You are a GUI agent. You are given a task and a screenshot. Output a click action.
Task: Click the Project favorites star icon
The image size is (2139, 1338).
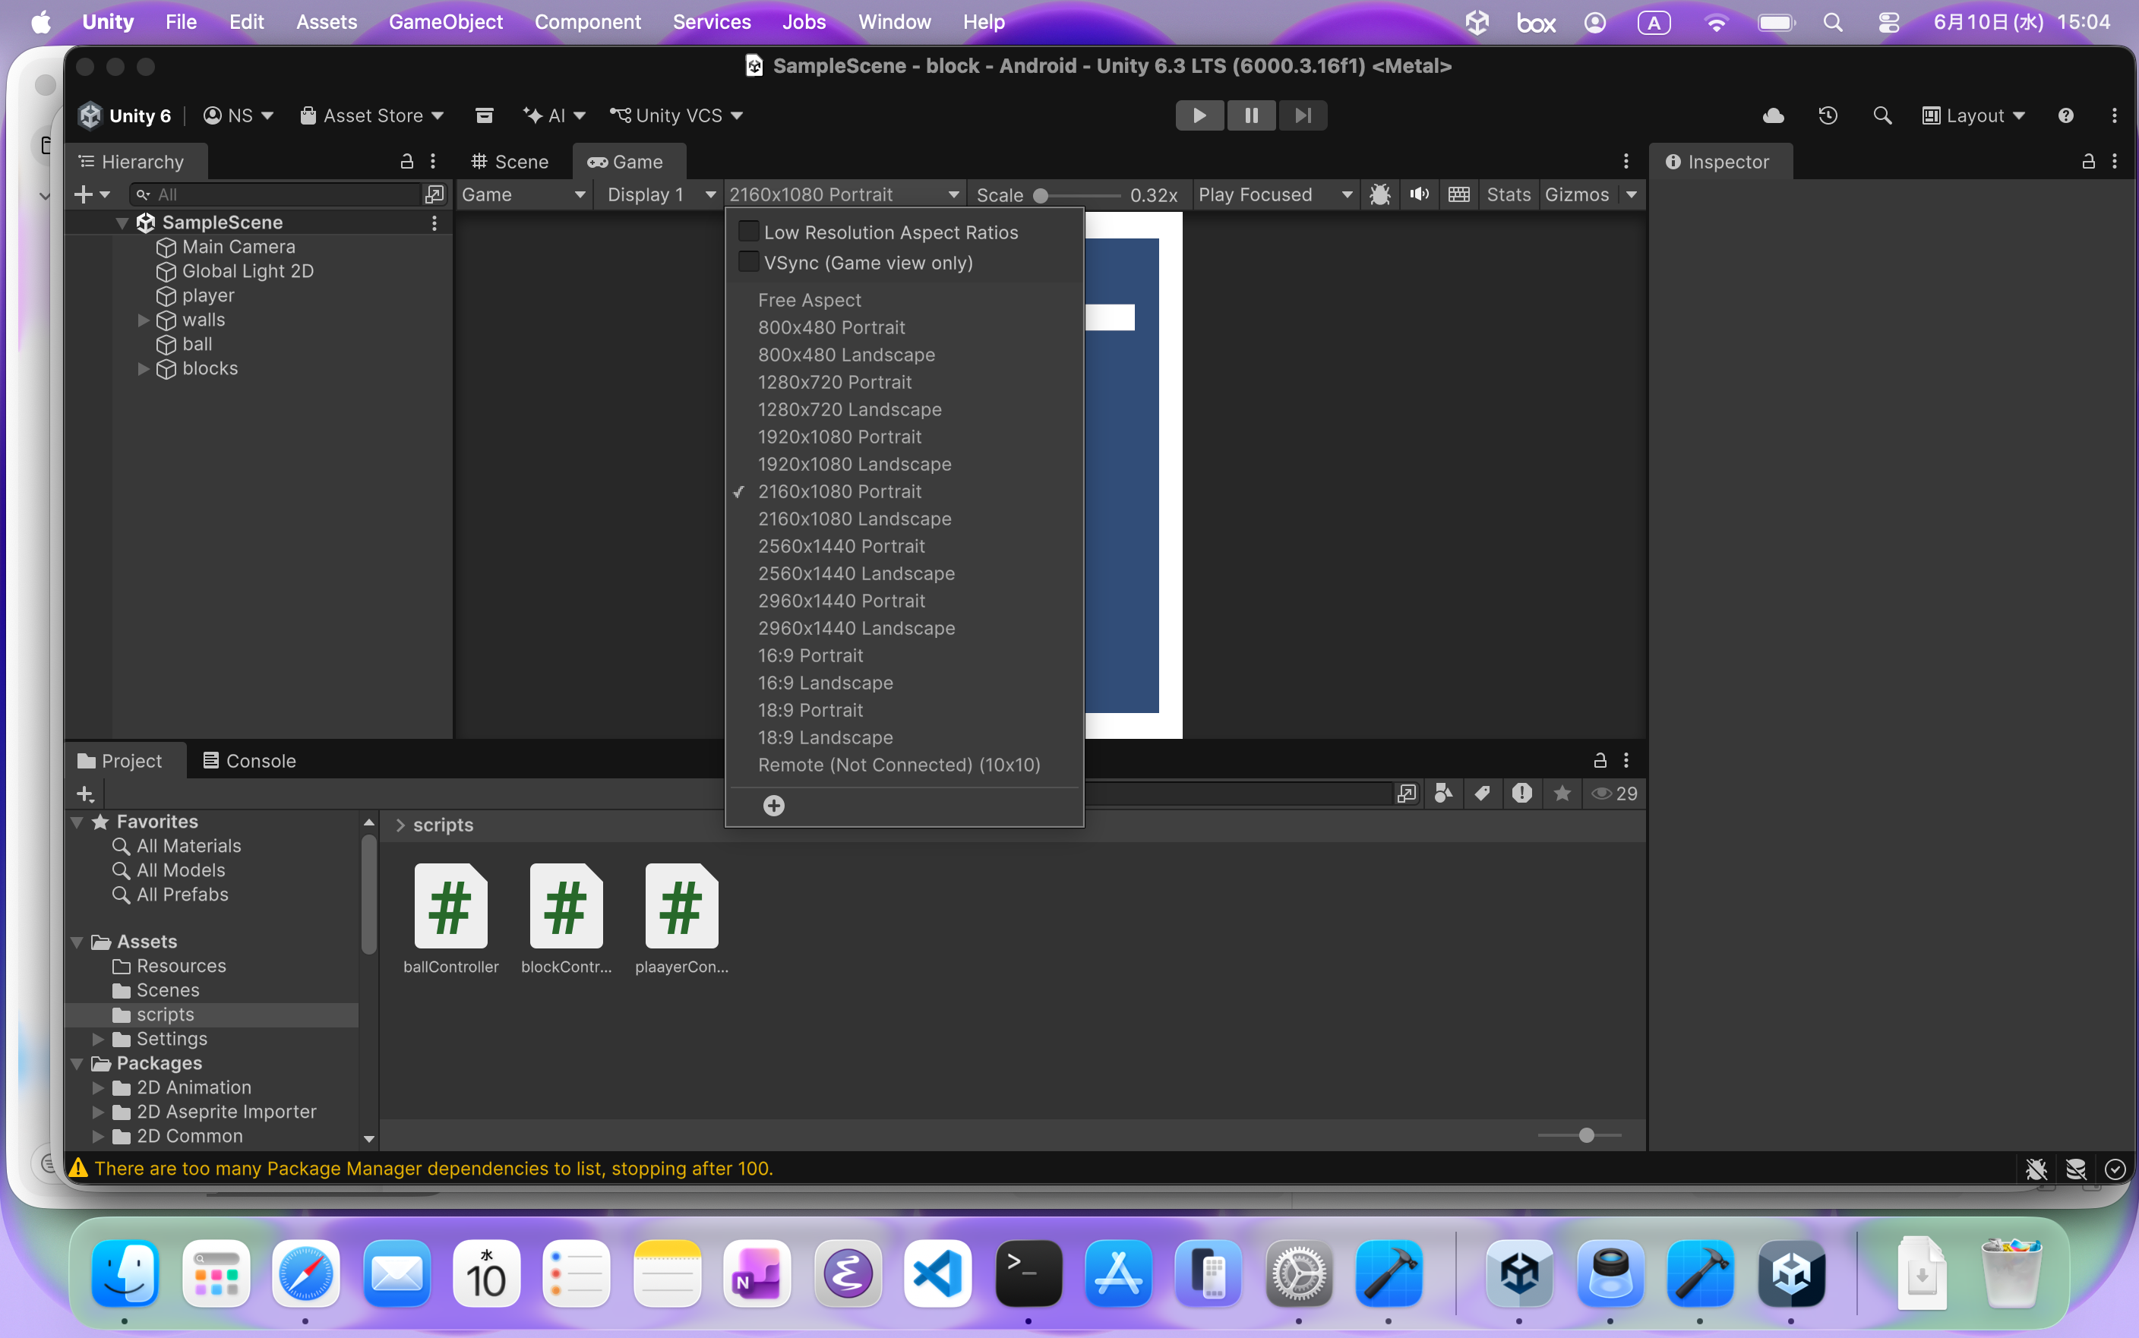(x=1562, y=794)
